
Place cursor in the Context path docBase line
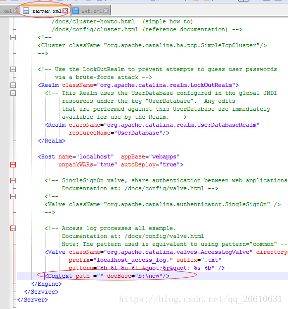107,276
